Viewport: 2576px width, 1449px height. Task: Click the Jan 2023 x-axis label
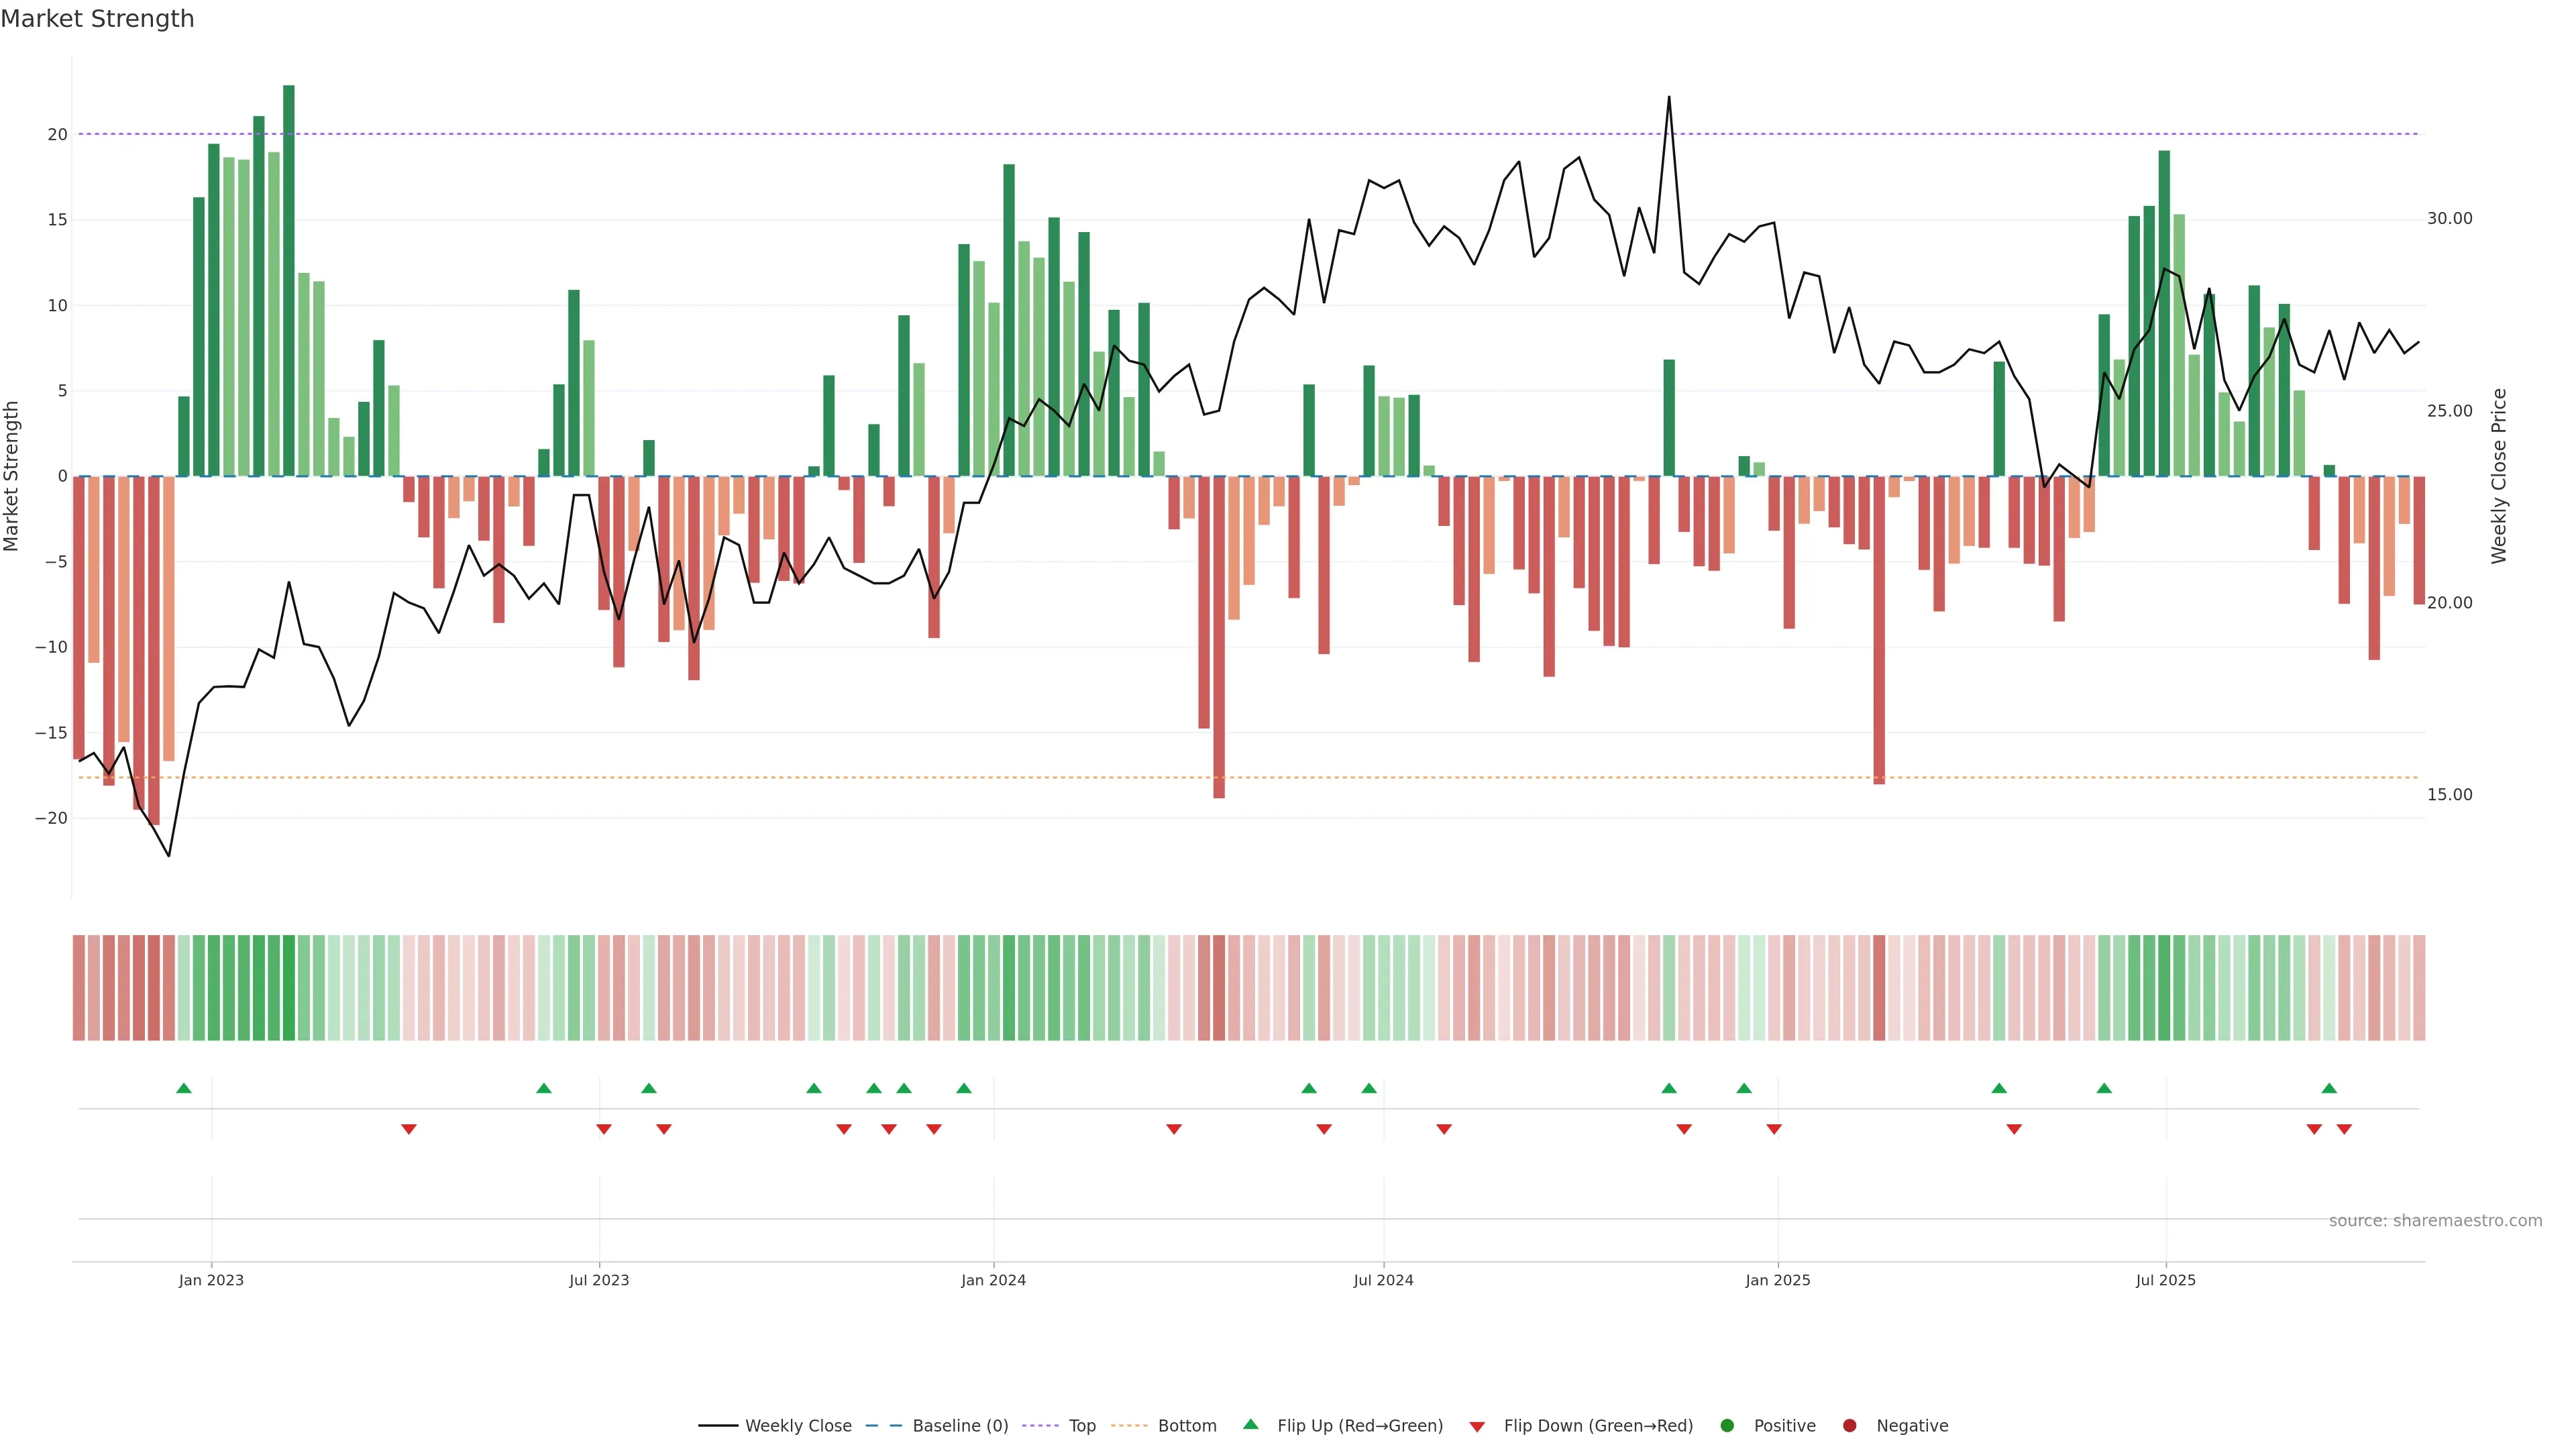211,1280
